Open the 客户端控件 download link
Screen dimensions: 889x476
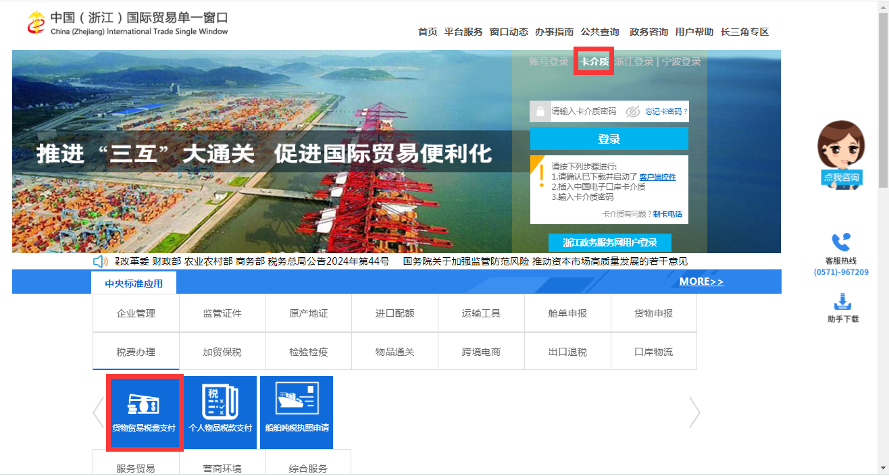(x=657, y=177)
